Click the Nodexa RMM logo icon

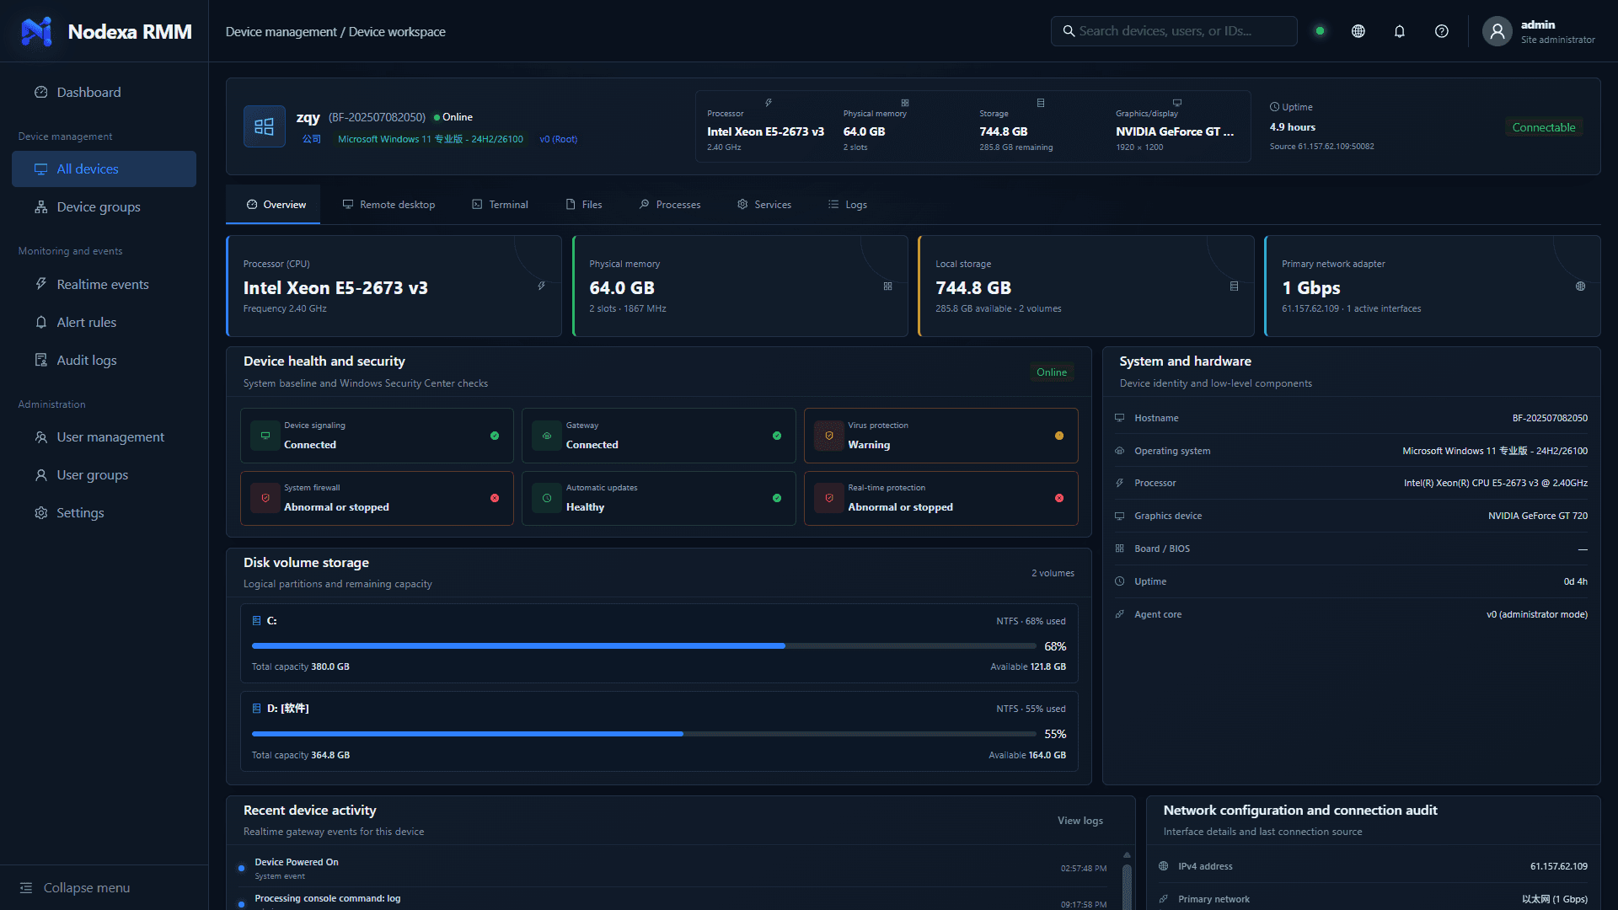(x=36, y=31)
